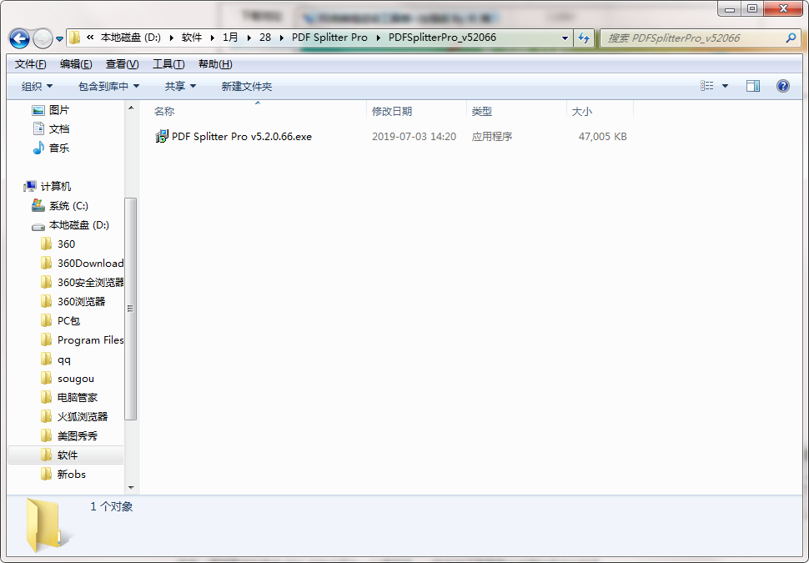Open the 工具(T) menu
The width and height of the screenshot is (809, 563).
168,64
